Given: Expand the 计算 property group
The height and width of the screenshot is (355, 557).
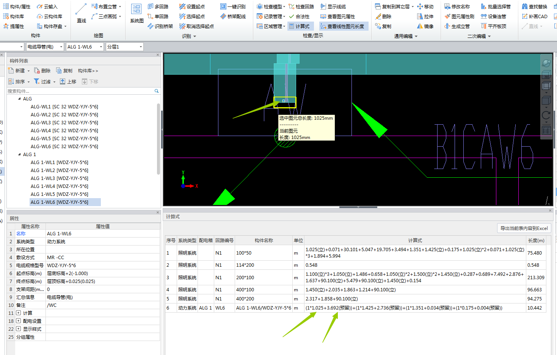Looking at the screenshot, I should (x=18, y=313).
